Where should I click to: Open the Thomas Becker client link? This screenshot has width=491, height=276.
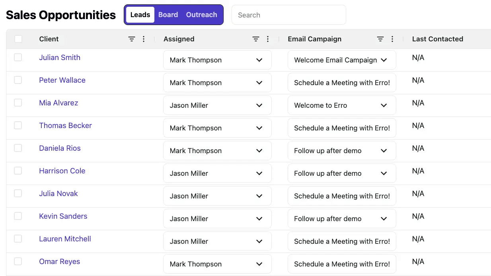65,125
